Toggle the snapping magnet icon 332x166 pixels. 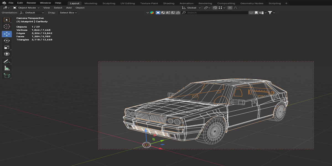tap(215, 8)
